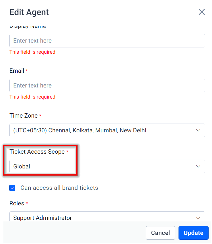
Task: Uncheck Can access all brand tickets
Action: (x=12, y=188)
